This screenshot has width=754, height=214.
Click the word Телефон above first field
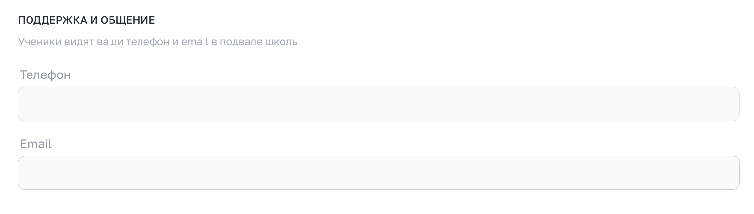[46, 75]
